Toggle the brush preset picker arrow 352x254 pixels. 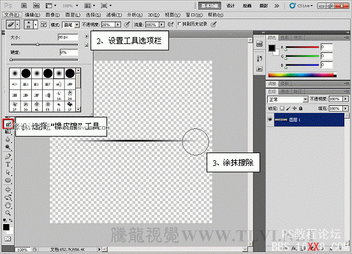point(36,24)
